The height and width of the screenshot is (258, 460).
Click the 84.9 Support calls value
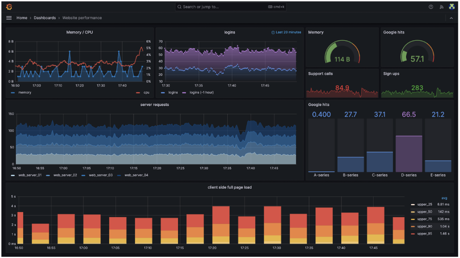click(x=342, y=88)
